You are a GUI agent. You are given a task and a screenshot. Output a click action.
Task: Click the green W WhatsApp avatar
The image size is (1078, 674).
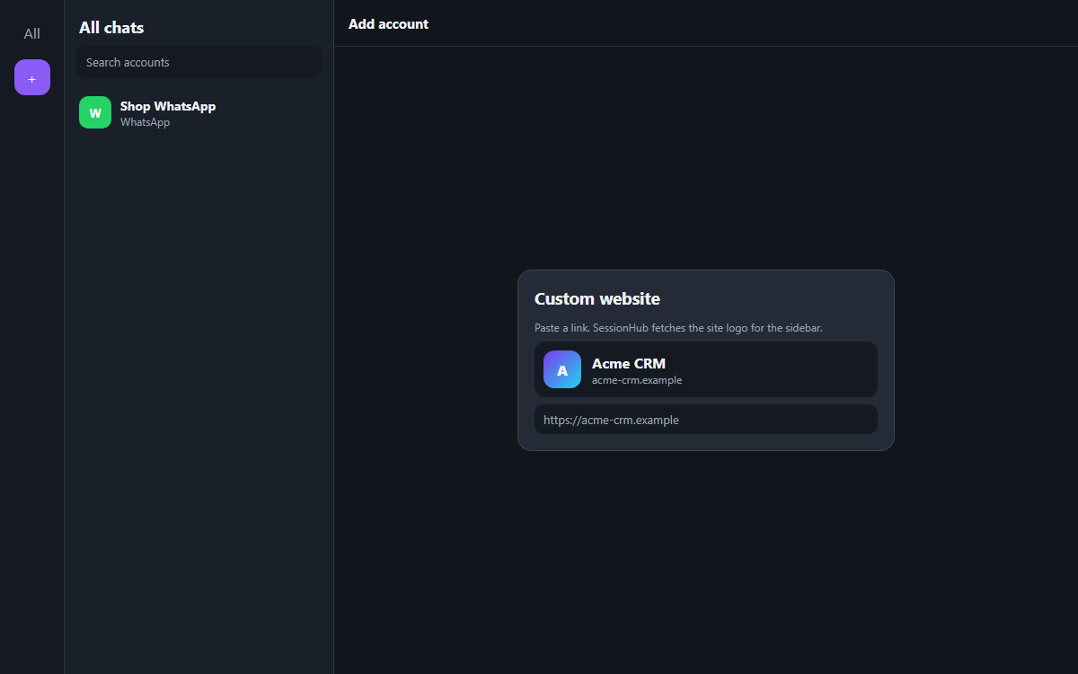(x=95, y=112)
